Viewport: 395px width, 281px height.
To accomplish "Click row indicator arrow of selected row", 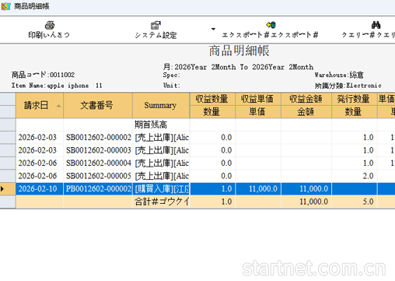I will click(2, 189).
